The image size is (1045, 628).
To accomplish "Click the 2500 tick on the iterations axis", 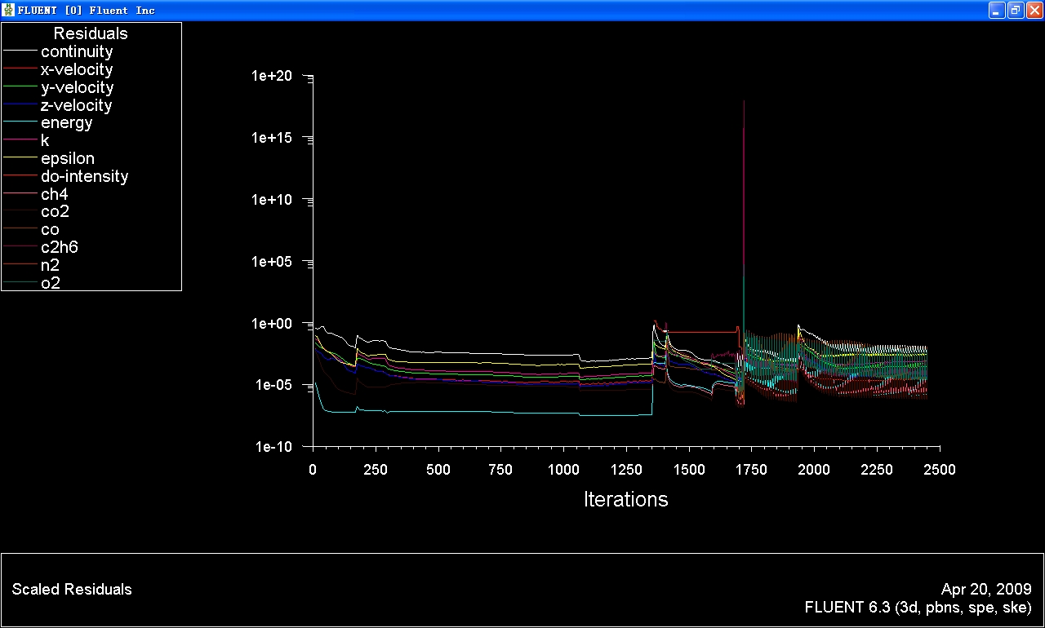I will point(940,471).
